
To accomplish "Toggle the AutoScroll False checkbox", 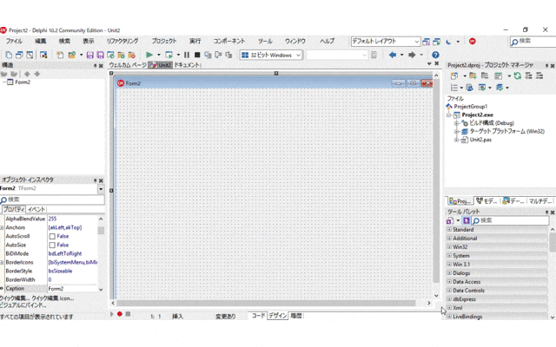I will pyautogui.click(x=52, y=236).
